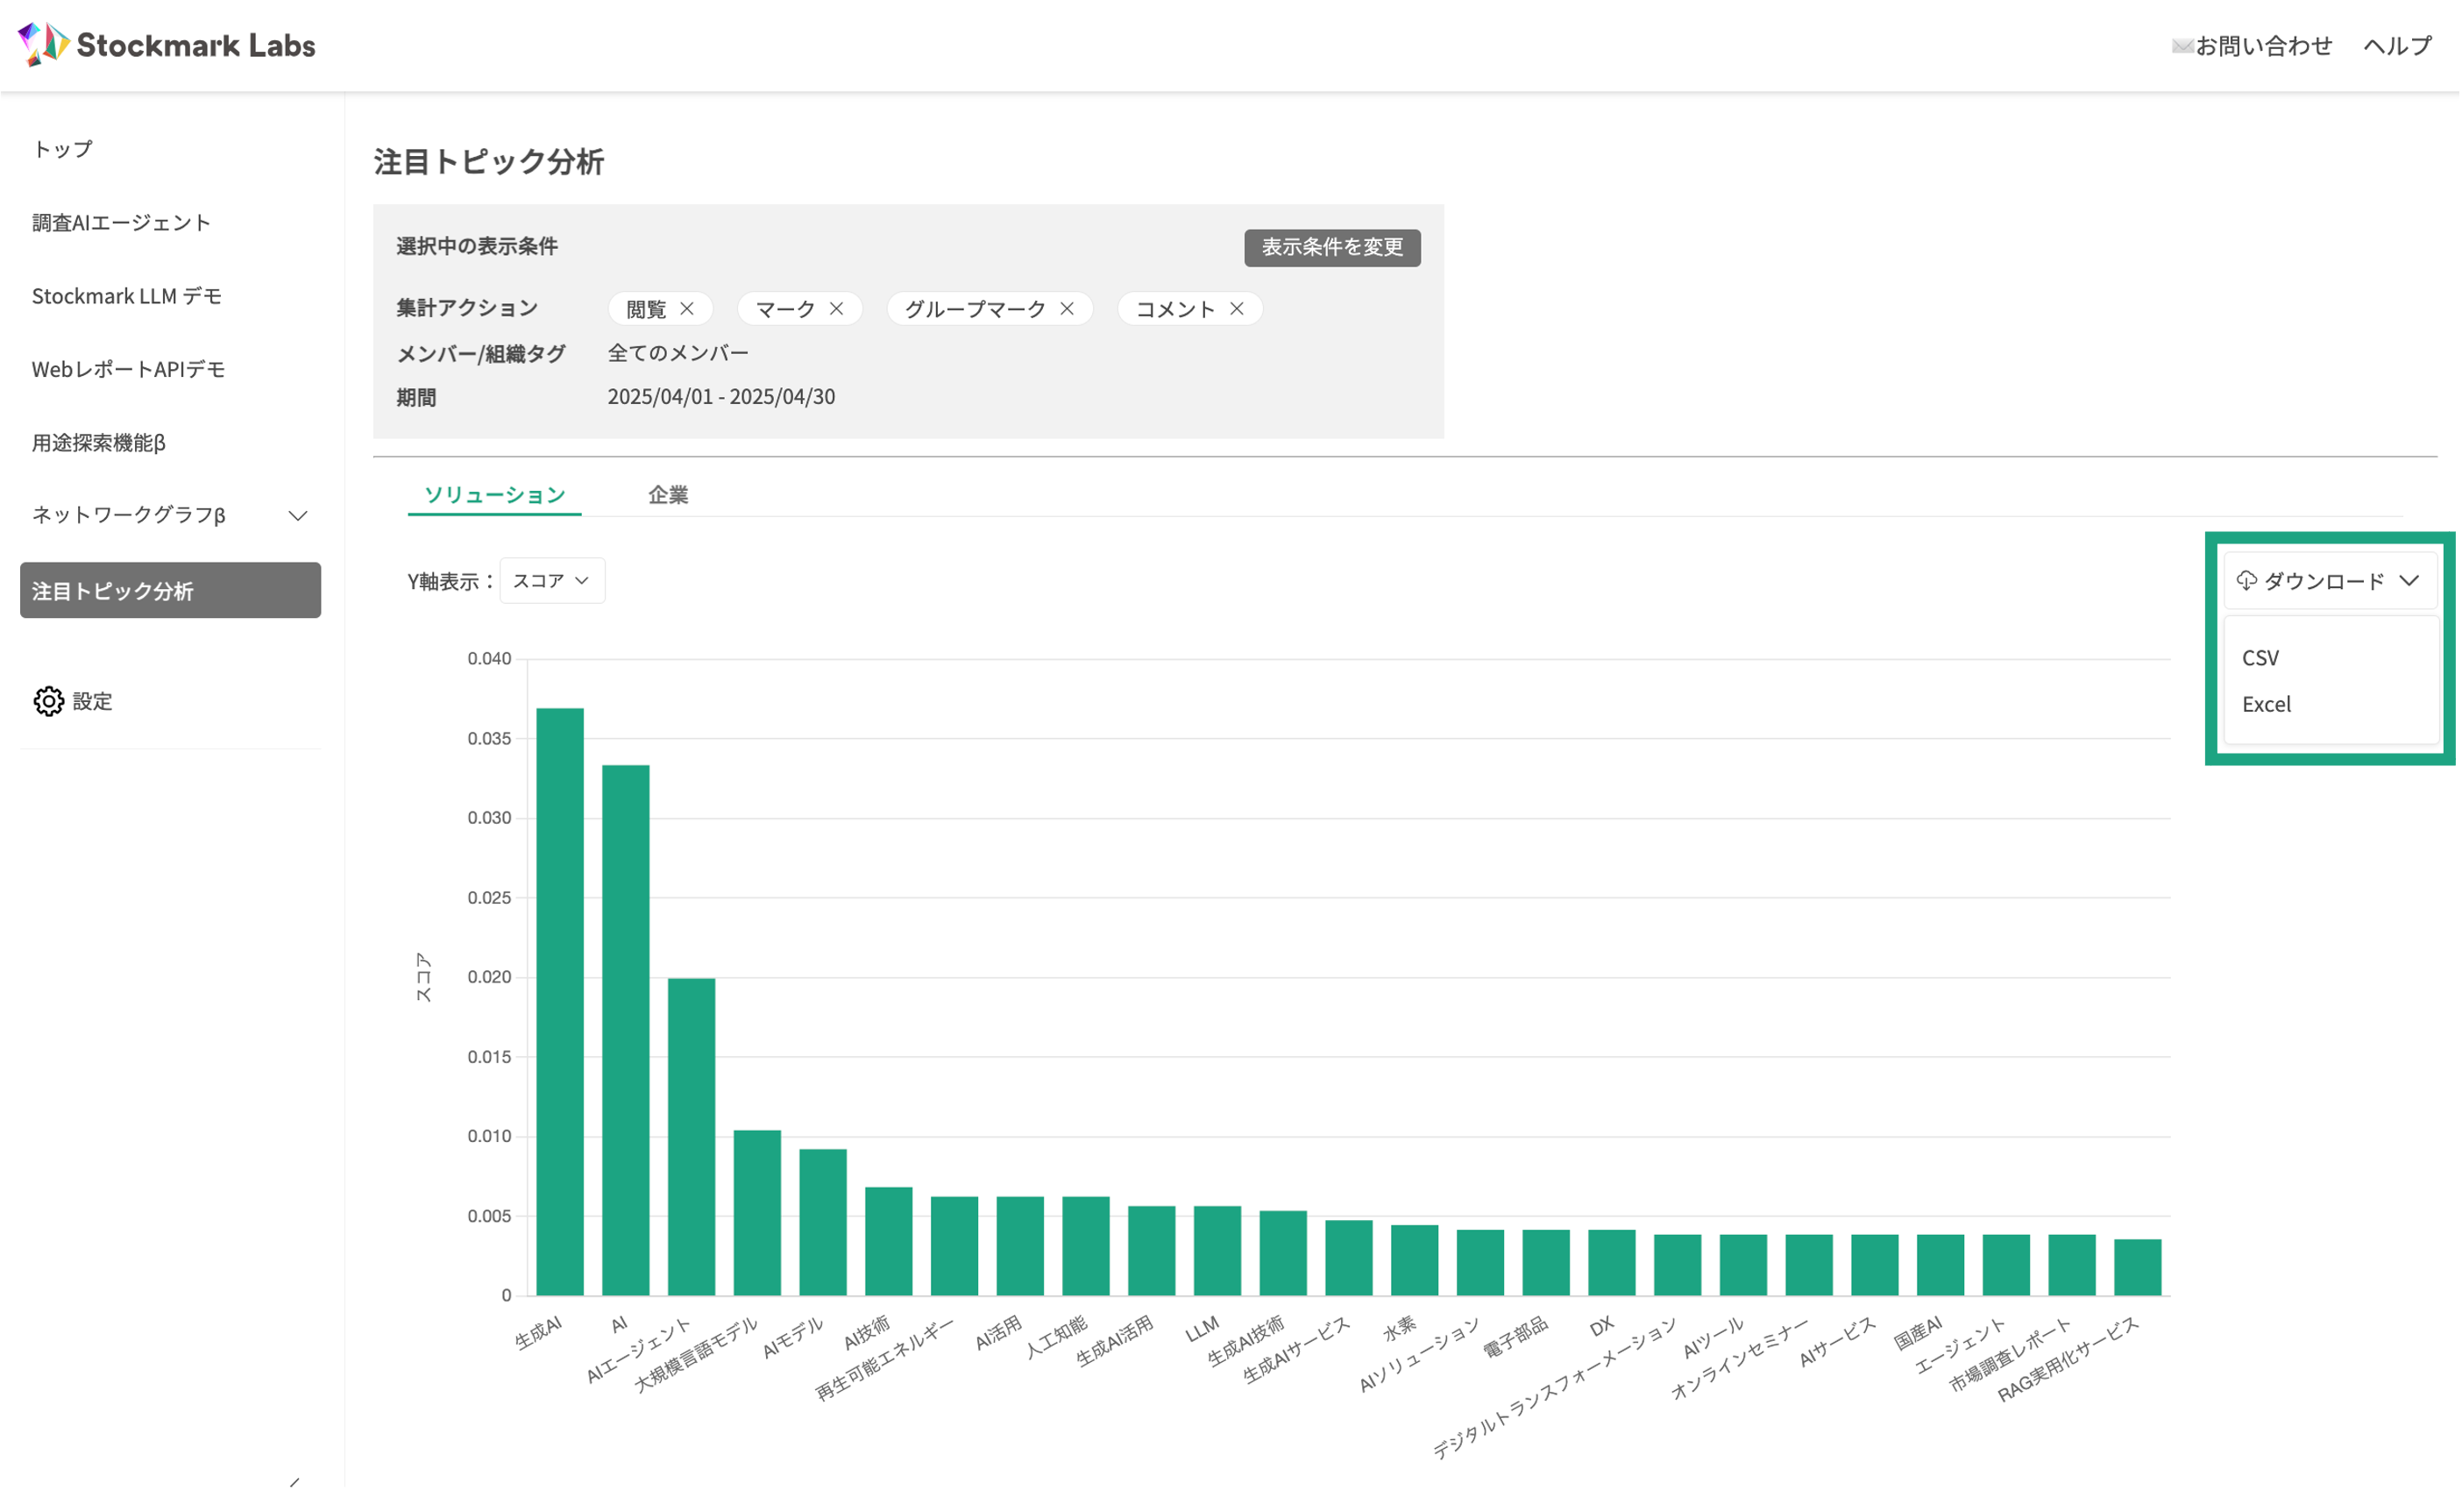Click the 表示条件を変更 button
This screenshot has height=1490, width=2462.
tap(1334, 248)
